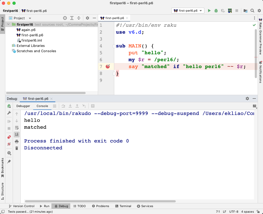Start debugging with the green bug icon
The width and height of the screenshot is (263, 214).
(216, 11)
